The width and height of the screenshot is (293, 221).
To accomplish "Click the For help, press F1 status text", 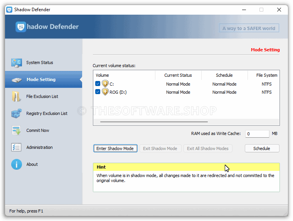I will pos(26,211).
